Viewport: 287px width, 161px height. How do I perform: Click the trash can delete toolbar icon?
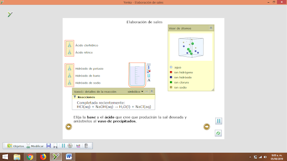coord(86,146)
